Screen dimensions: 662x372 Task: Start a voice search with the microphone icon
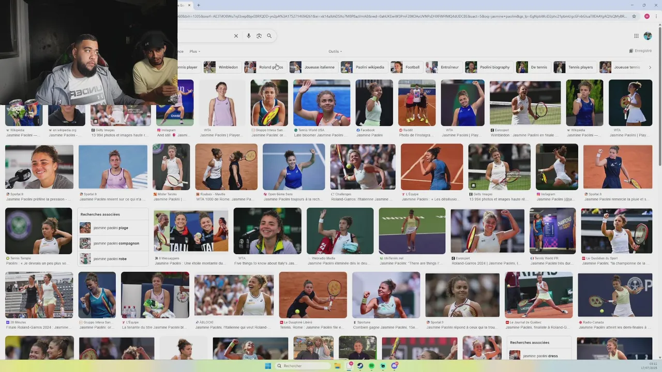coord(249,36)
